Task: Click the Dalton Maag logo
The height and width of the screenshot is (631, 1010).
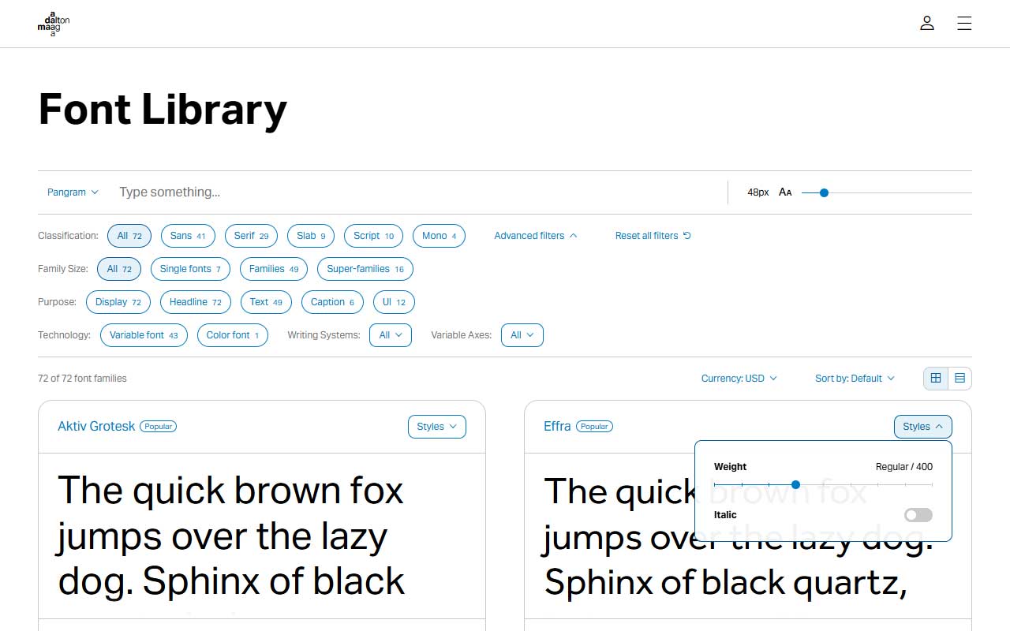Action: click(53, 24)
